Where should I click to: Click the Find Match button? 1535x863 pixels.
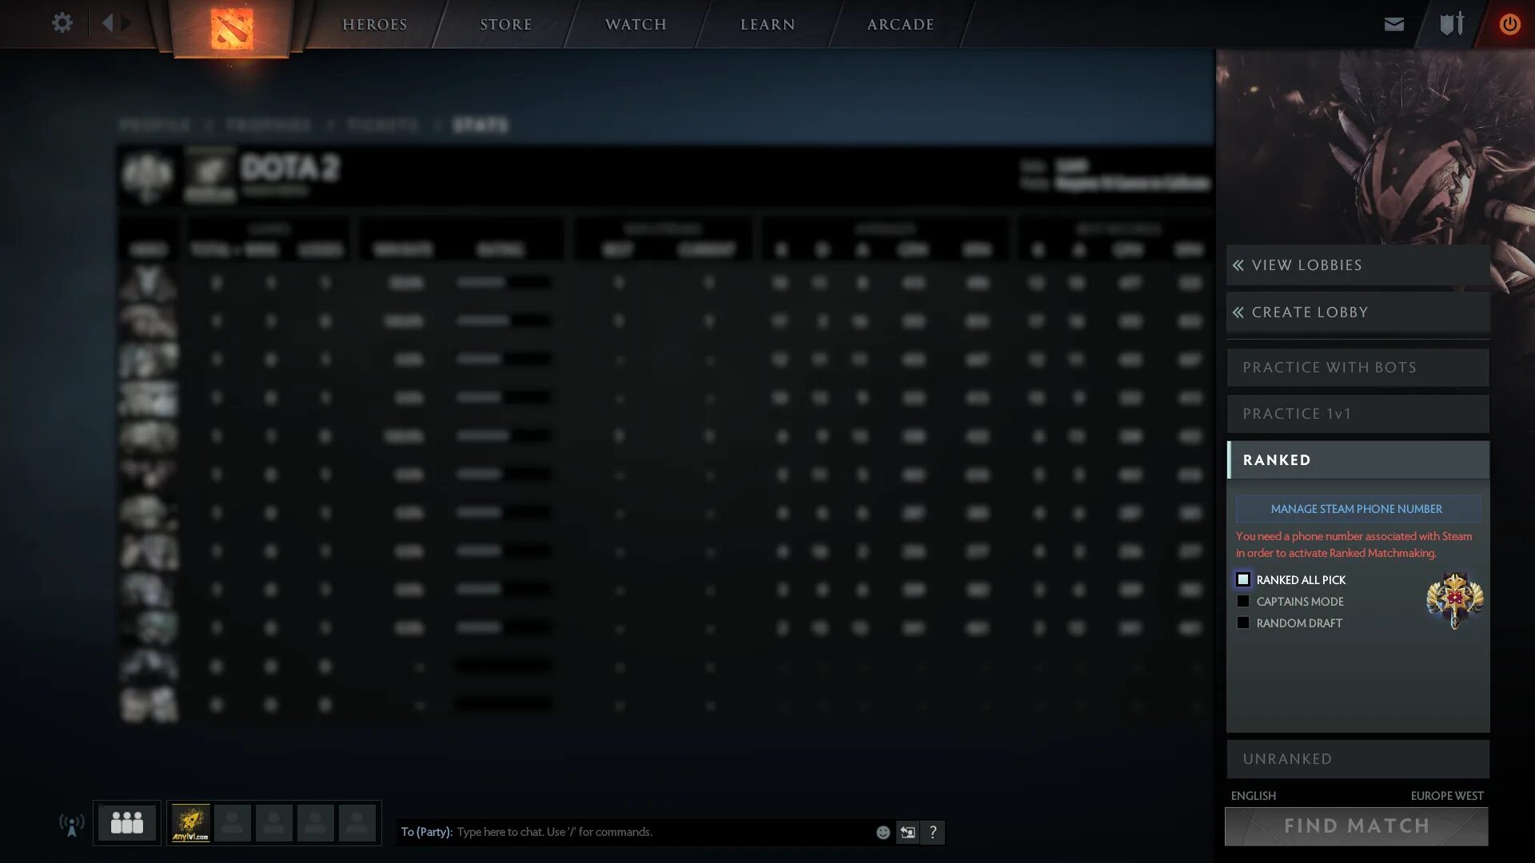point(1356,826)
